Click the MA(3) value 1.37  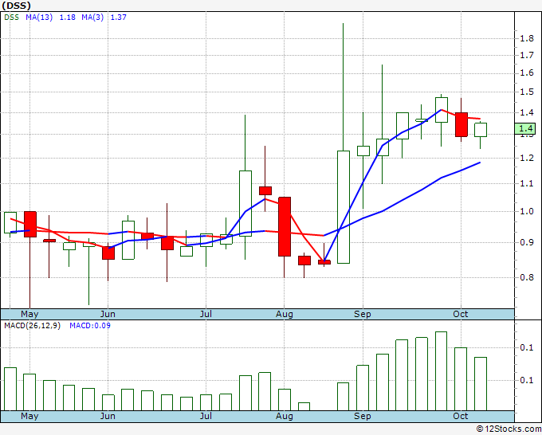click(118, 18)
